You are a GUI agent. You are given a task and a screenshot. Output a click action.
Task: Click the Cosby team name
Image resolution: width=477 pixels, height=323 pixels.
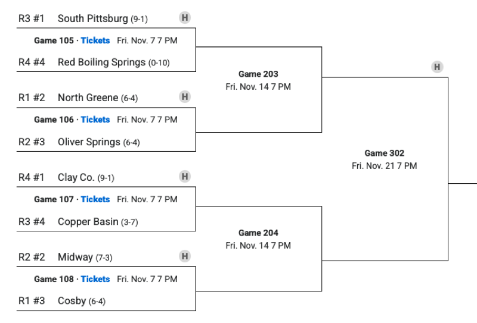pos(72,301)
